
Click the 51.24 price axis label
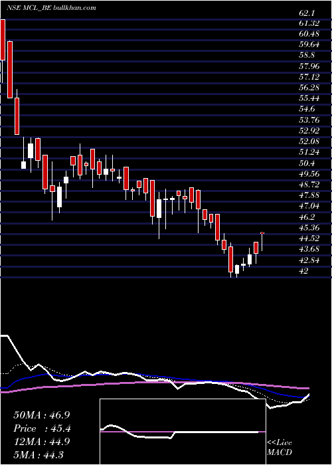point(309,152)
